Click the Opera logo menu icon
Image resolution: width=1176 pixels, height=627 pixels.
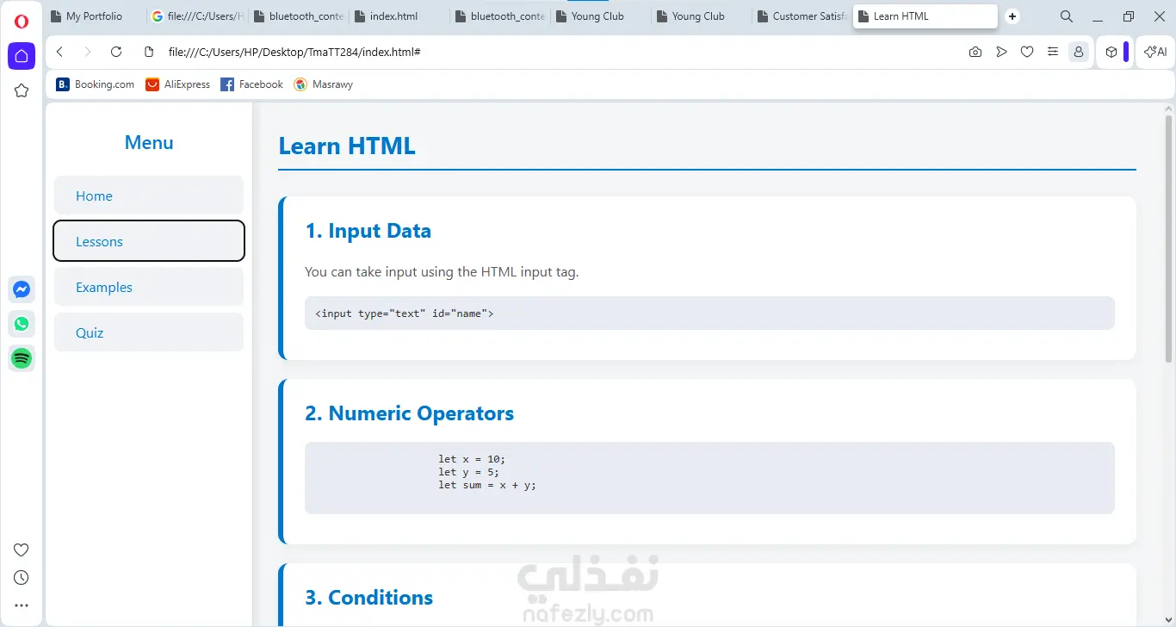22,22
